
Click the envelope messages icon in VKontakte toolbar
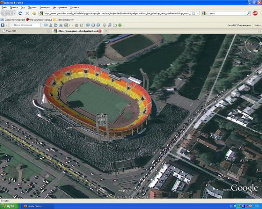pos(46,25)
